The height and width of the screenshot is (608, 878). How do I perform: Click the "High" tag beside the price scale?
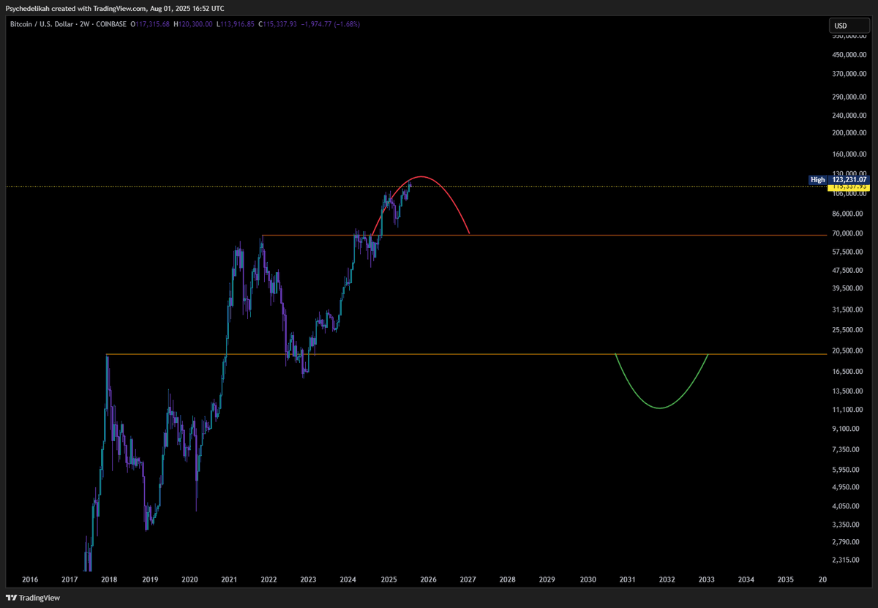[818, 179]
